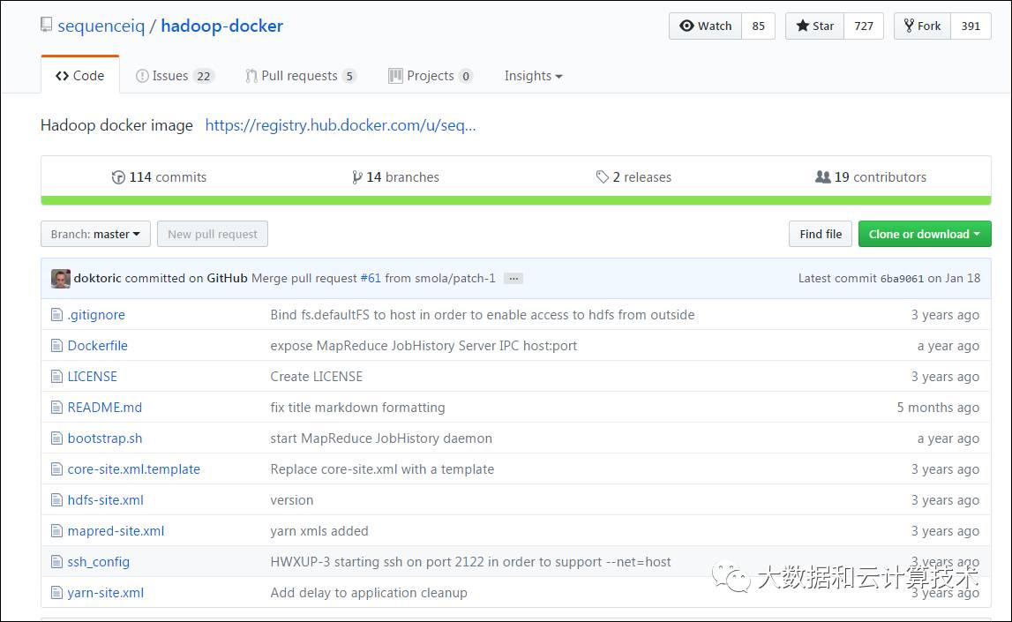This screenshot has width=1012, height=622.
Task: Open the Dockerfile file
Action: click(x=97, y=346)
